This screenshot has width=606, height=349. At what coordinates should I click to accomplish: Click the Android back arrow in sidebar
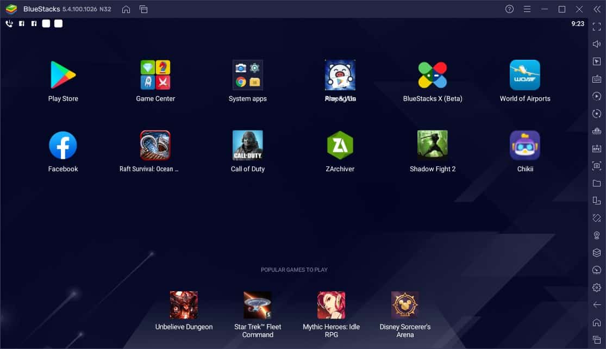(597, 305)
